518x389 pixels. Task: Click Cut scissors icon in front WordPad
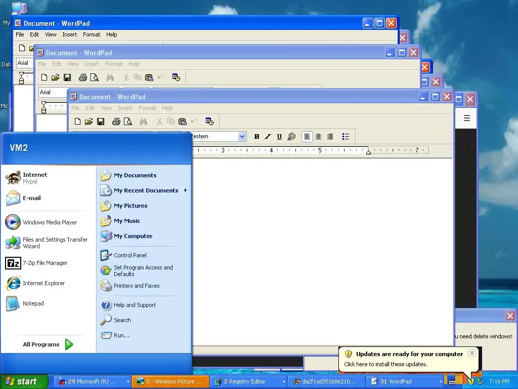pos(159,122)
